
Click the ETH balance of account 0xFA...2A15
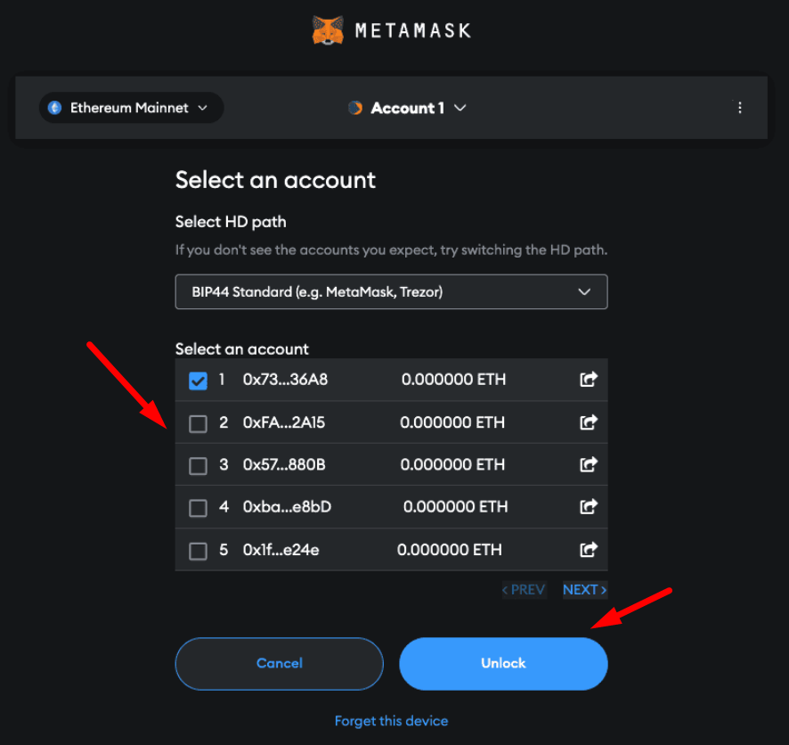452,422
